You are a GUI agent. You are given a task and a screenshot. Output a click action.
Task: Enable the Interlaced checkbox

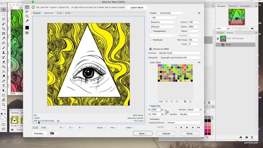pos(150,40)
